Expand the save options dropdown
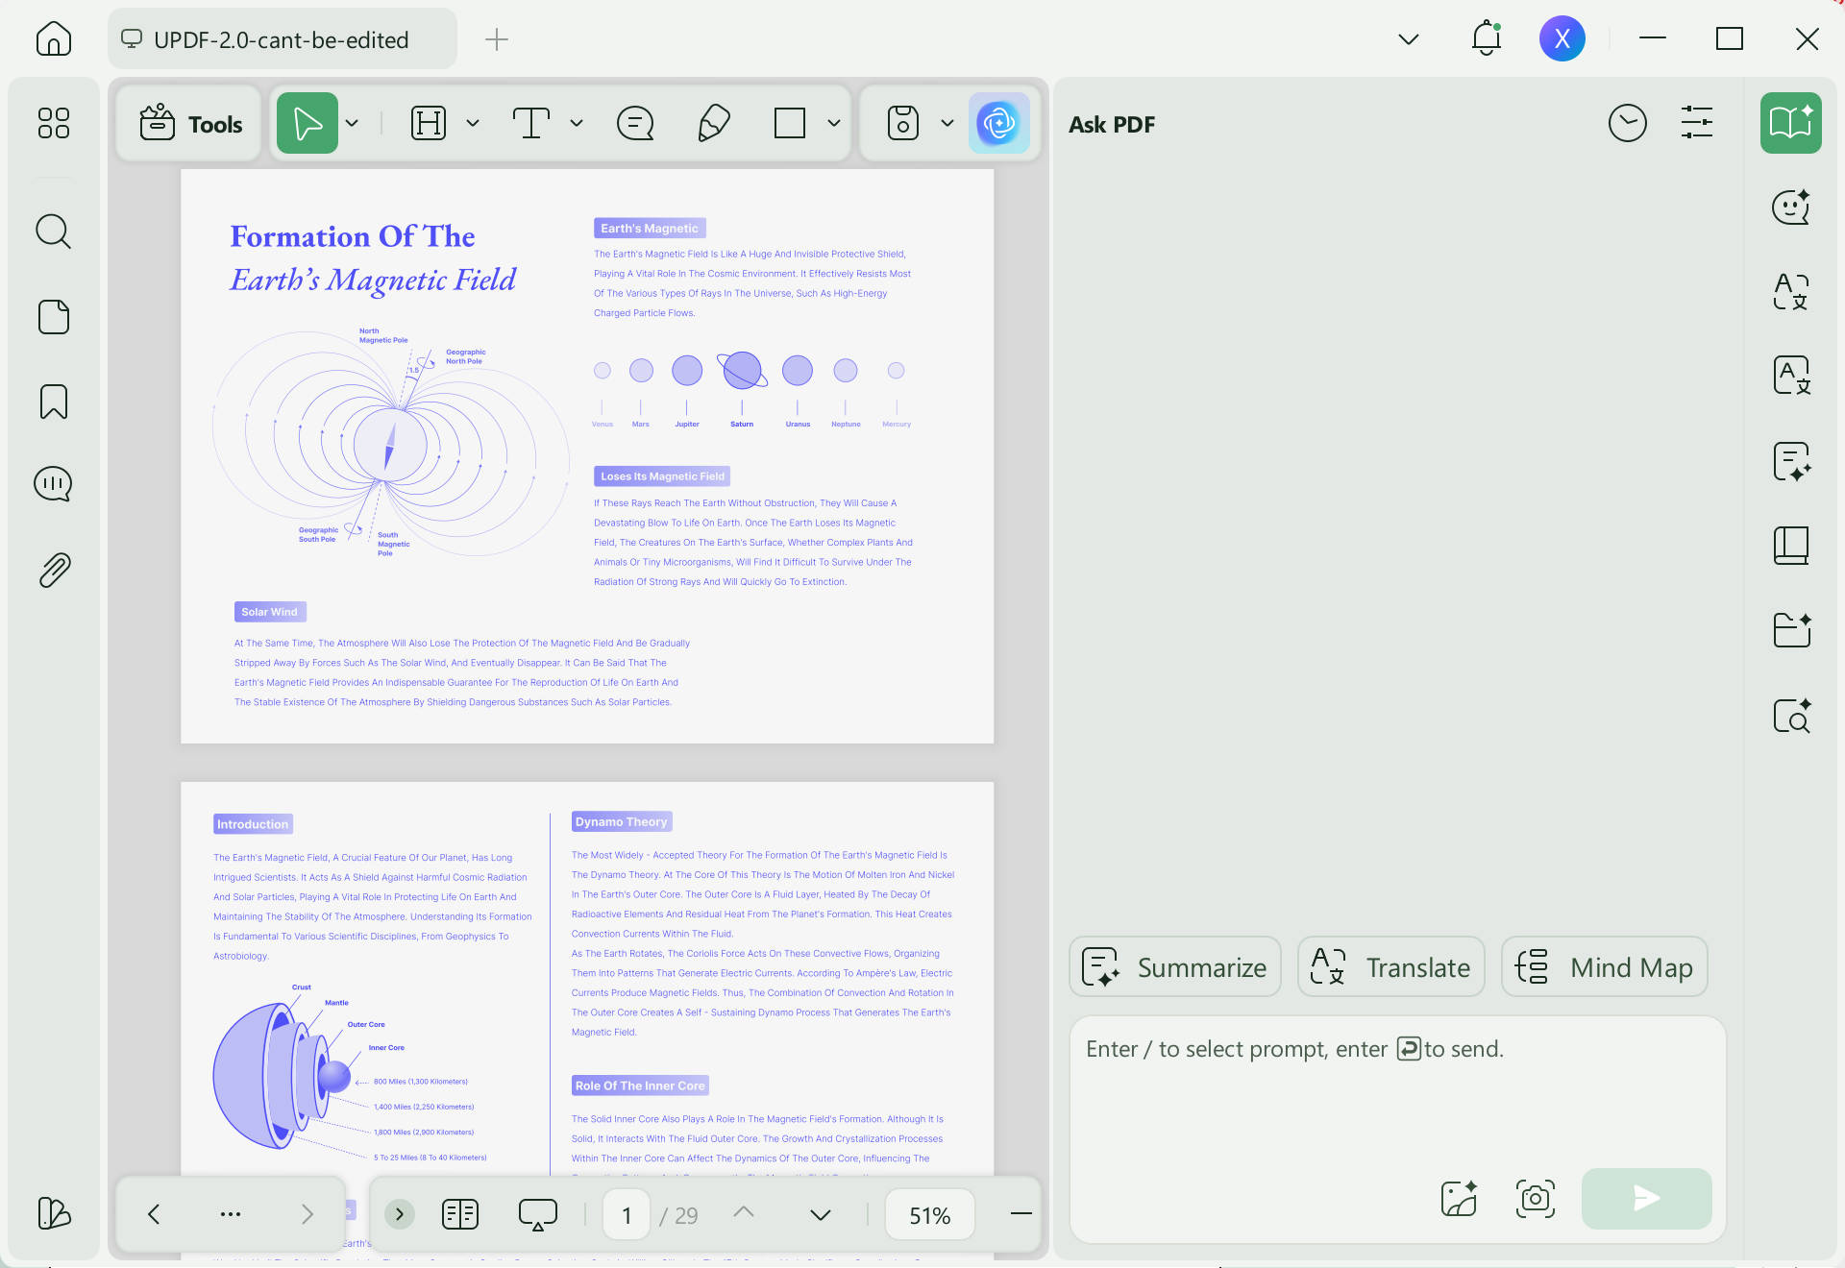Viewport: 1845px width, 1268px height. coord(947,123)
